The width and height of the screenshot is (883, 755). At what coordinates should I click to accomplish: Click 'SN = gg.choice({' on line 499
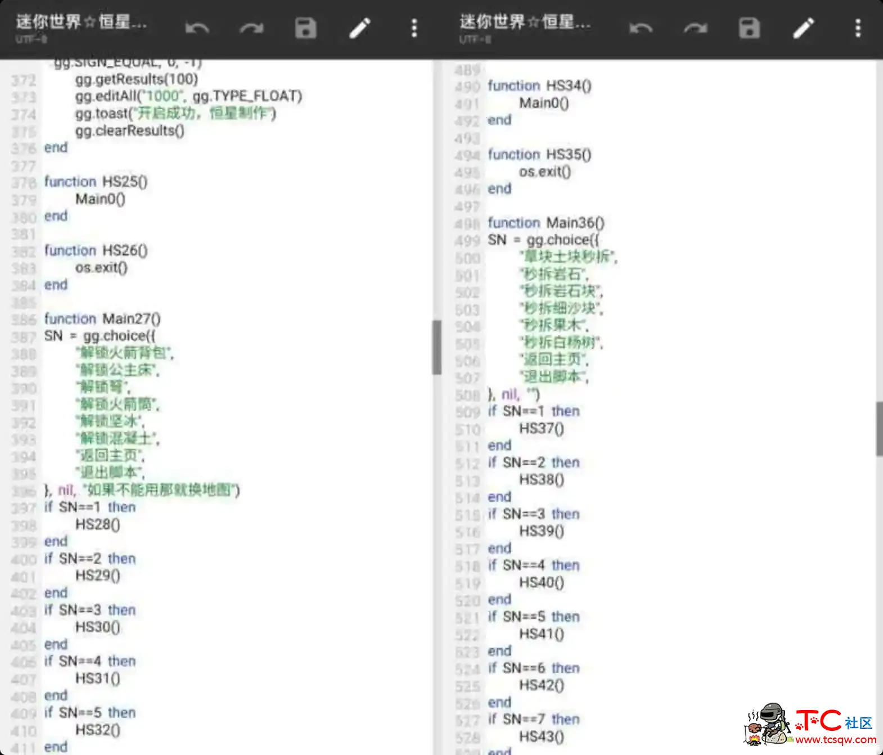543,240
